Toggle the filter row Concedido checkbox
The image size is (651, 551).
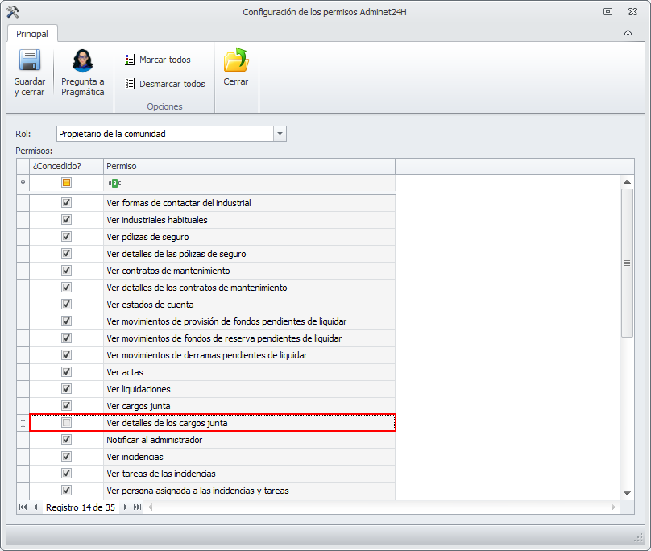pos(66,183)
